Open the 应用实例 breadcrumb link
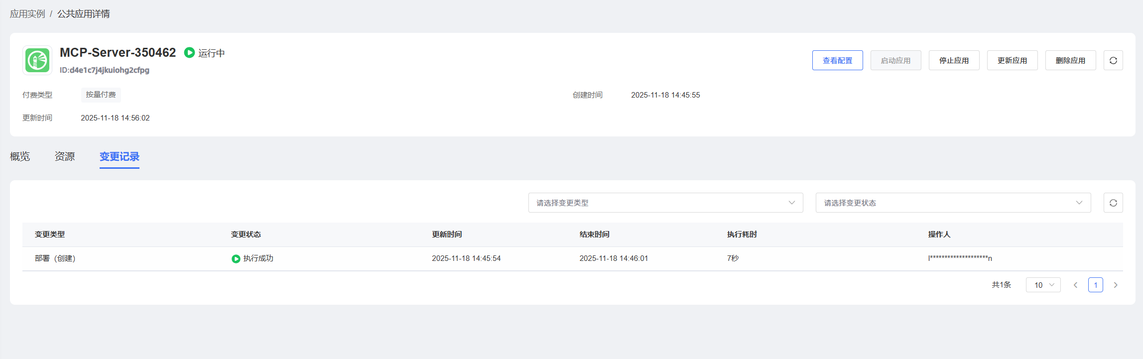1143x359 pixels. 27,14
